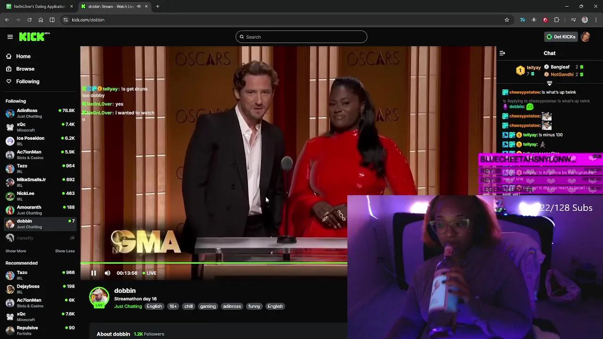Jump to LIVE indicator
This screenshot has width=603, height=339.
149,273
